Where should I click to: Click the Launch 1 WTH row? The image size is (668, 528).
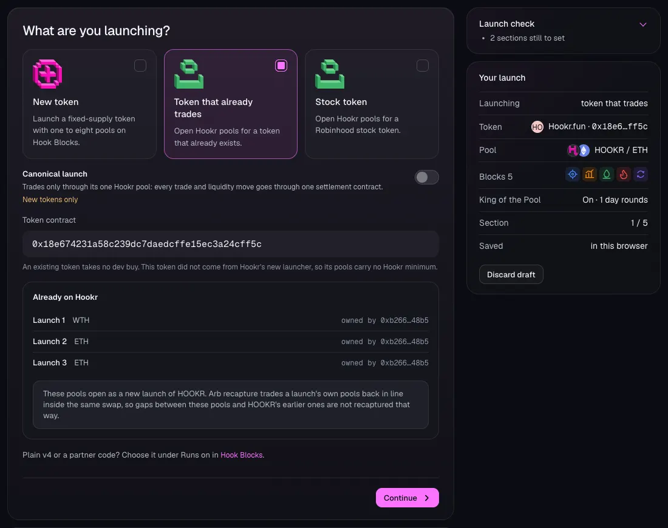point(231,320)
